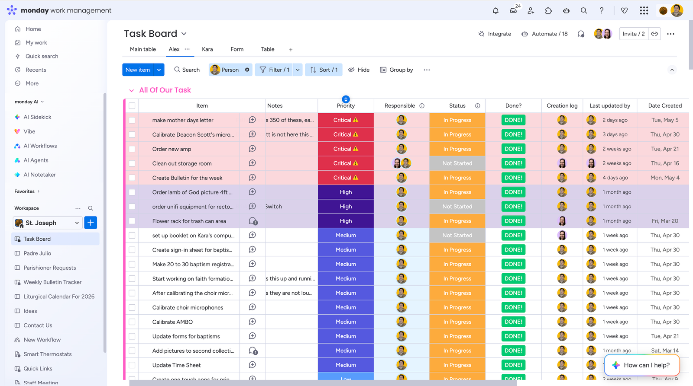693x386 pixels.
Task: Check the Create Bulletin for the week row
Action: tap(132, 178)
